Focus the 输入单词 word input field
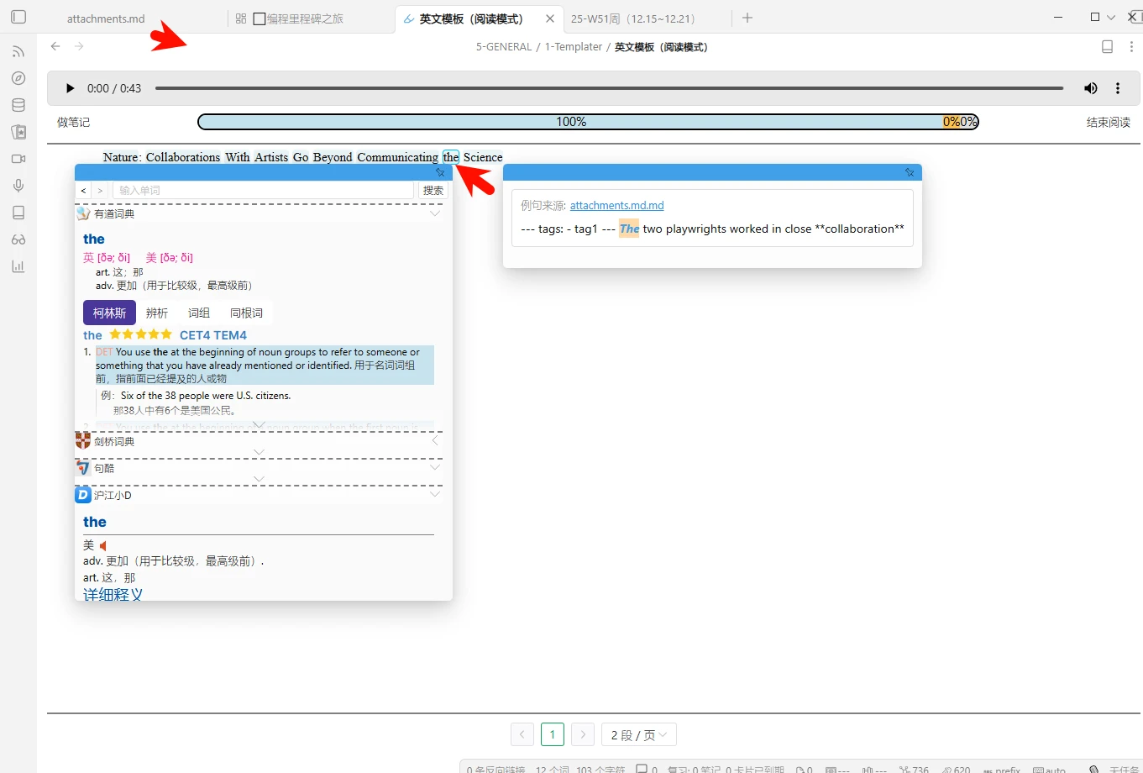1143x773 pixels. coord(264,191)
